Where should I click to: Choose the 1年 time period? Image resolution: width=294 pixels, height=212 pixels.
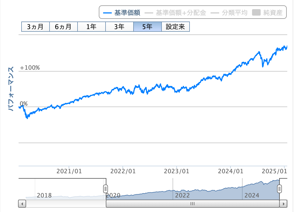point(92,27)
